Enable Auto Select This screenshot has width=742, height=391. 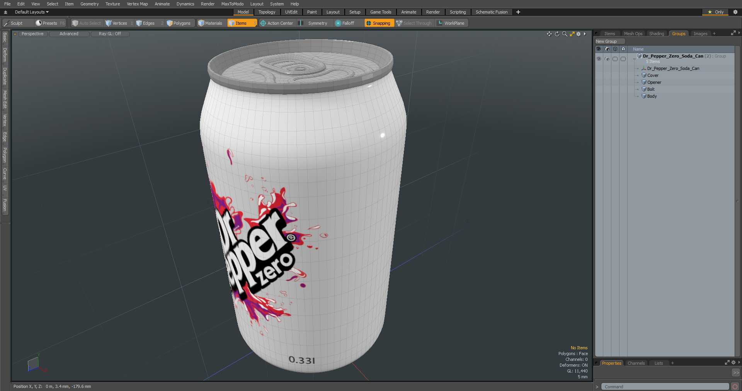tap(86, 23)
